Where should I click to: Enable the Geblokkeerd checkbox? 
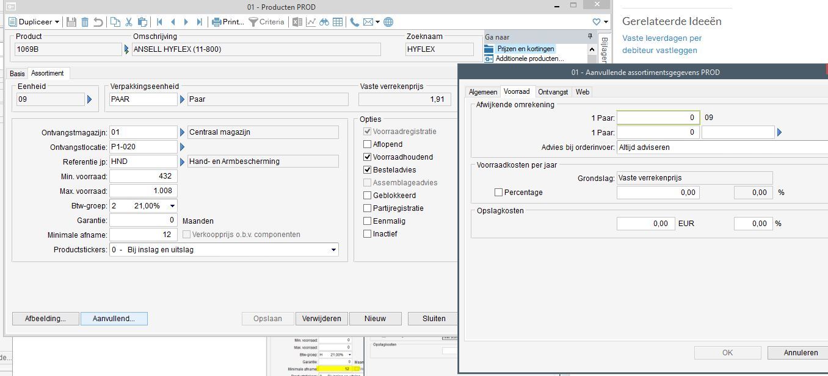pos(368,196)
